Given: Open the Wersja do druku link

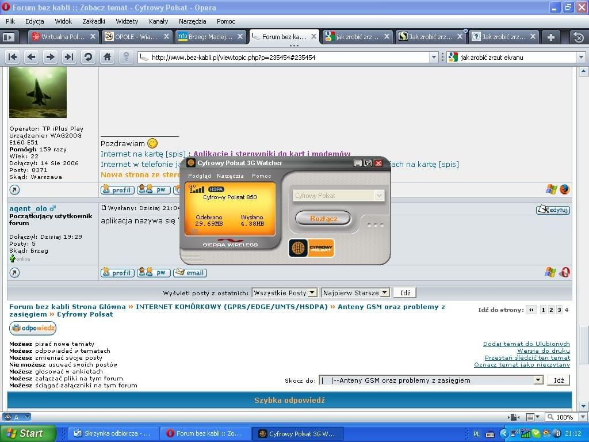Looking at the screenshot, I should [544, 350].
